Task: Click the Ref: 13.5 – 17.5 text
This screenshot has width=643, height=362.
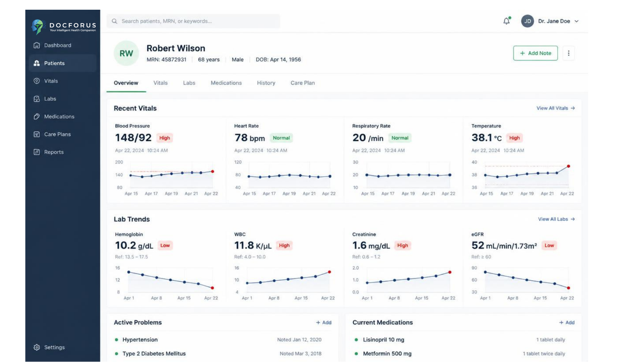Action: pos(131,257)
